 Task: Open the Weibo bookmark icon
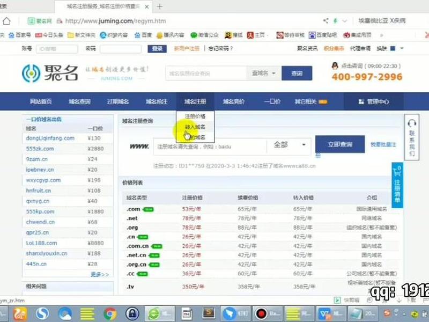tap(346, 35)
